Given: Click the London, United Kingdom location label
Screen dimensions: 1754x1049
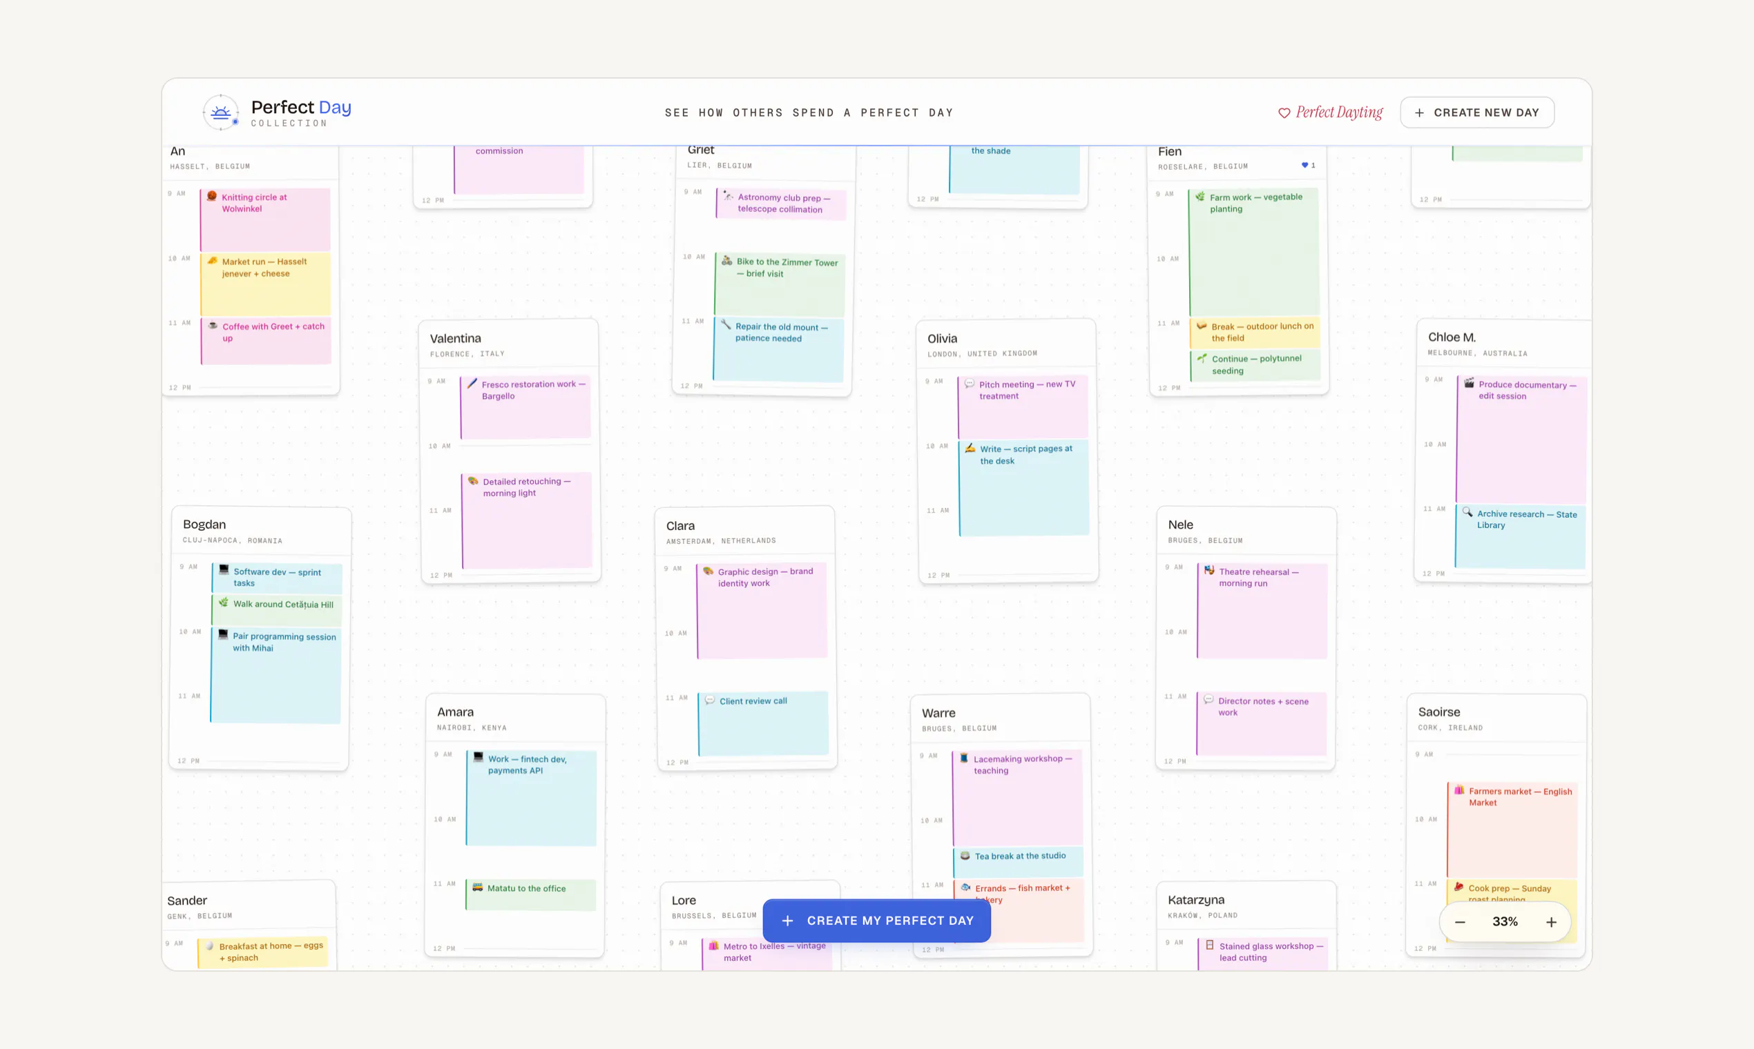Looking at the screenshot, I should click(x=983, y=353).
